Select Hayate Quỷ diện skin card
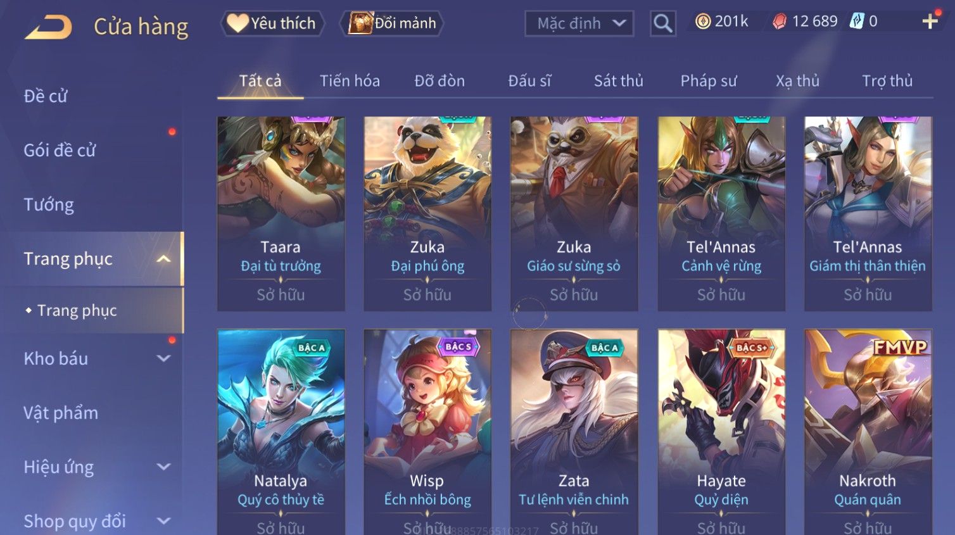Viewport: 955px width, 535px height. click(x=721, y=432)
